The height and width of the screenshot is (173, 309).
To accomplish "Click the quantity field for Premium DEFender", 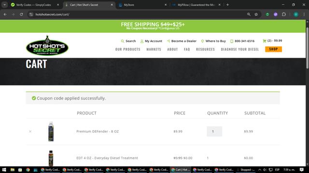I will coord(214,131).
